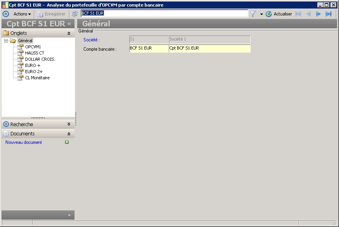Click the HAUSS CT item icon
This screenshot has width=339, height=227.
[x=20, y=53]
